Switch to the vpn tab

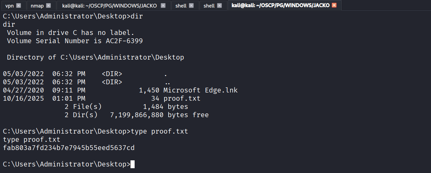click(9, 5)
